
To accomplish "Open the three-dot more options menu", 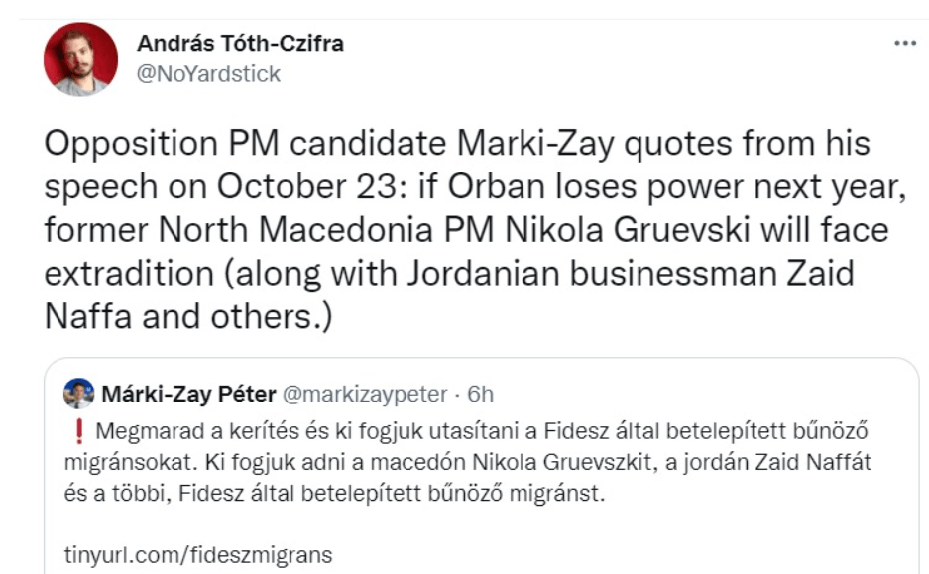I will (904, 45).
